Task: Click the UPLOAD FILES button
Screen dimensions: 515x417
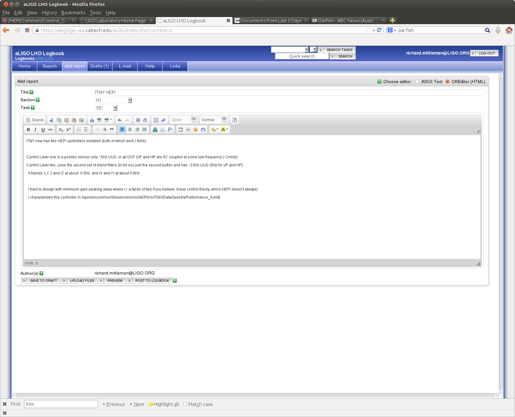Action: 79,281
